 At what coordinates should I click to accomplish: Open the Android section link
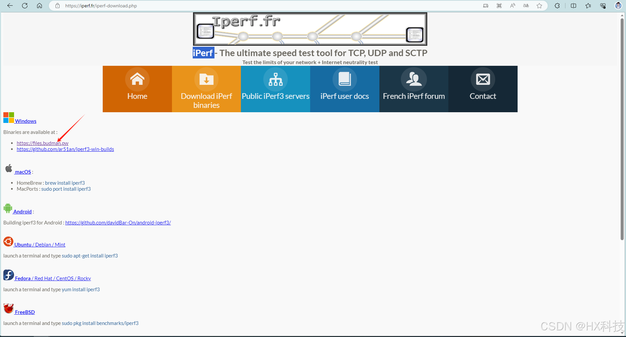pyautogui.click(x=22, y=211)
